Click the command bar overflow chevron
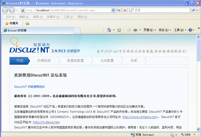This screenshot has width=201, height=137. coord(199,28)
